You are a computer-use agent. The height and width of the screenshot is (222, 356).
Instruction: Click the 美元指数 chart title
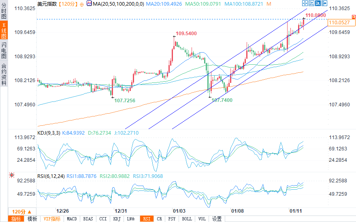coord(47,4)
